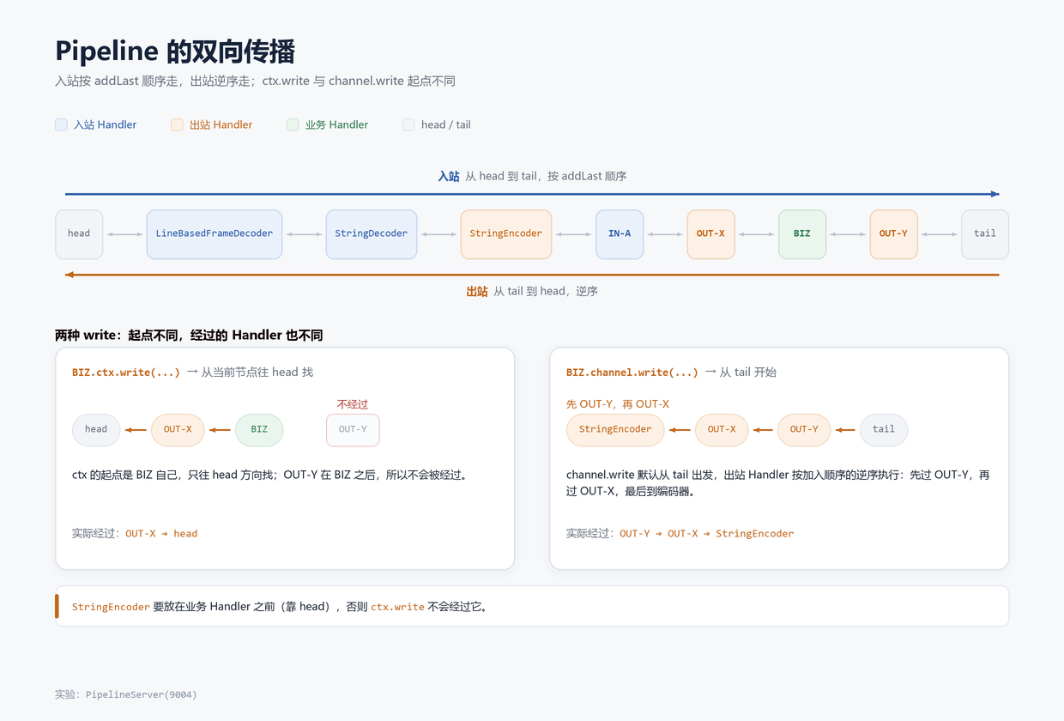Click the 业务 Handler legend label

point(336,124)
